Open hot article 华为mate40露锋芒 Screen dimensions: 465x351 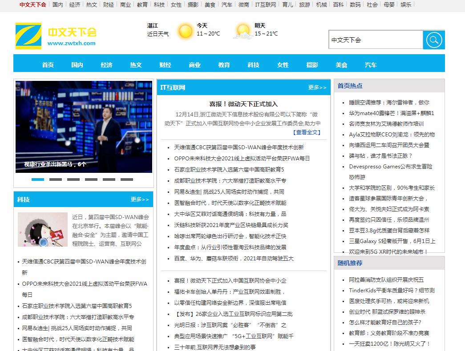click(x=392, y=113)
